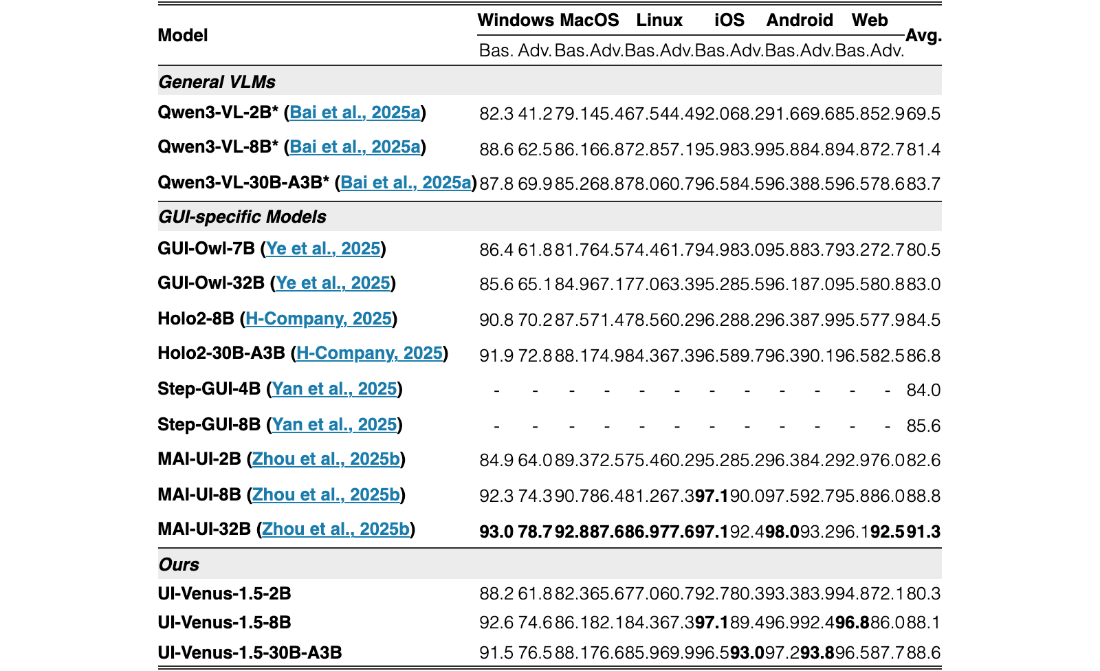Click the UI-Venus-1.5-30B-A3B model name

pos(250,652)
